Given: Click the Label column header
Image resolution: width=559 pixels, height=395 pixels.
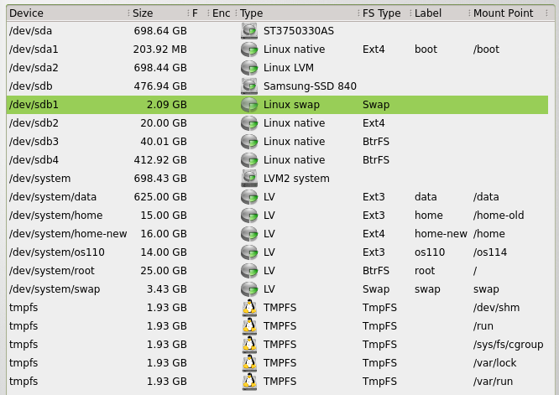Looking at the screenshot, I should (436, 13).
